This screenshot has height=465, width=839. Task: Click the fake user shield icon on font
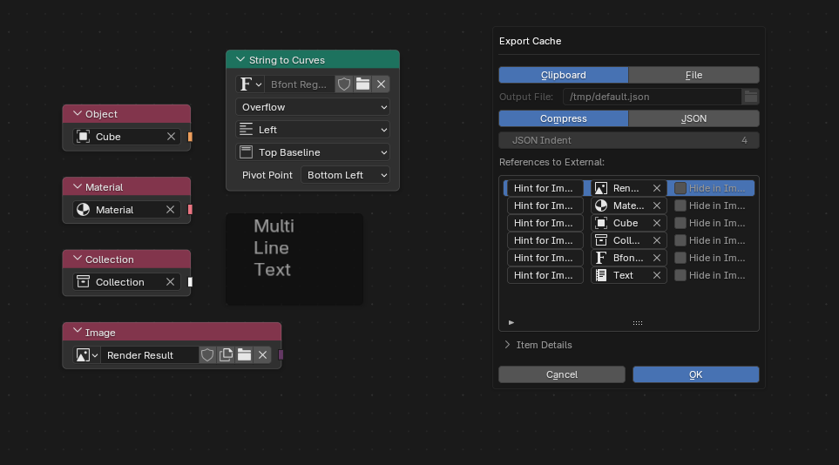pos(344,84)
